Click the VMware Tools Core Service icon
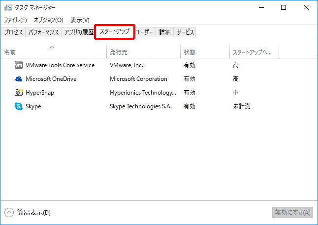Screen dimensions: 318x225 coord(19,65)
